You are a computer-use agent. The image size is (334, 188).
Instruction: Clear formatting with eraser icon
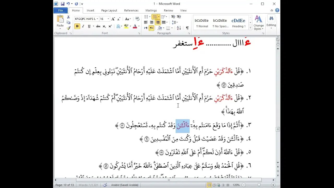point(137,19)
